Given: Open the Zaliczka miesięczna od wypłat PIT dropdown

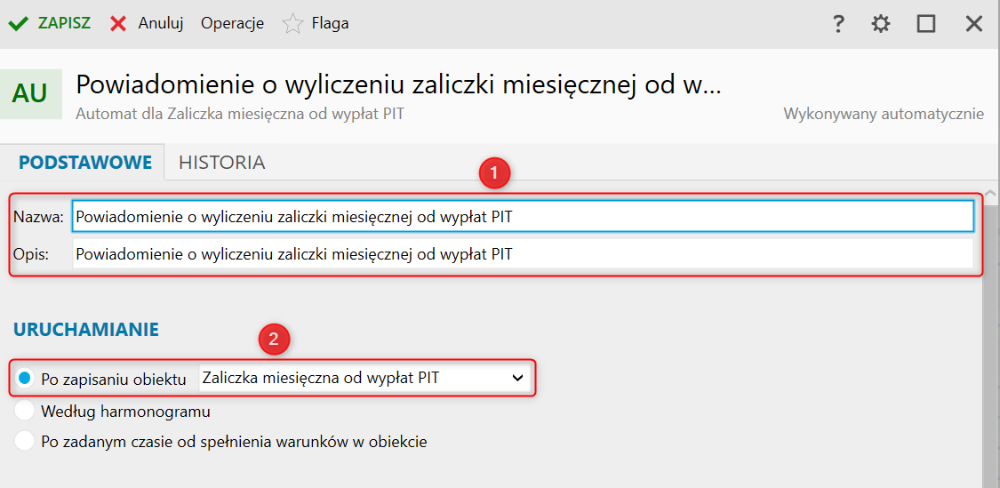Looking at the screenshot, I should 364,378.
